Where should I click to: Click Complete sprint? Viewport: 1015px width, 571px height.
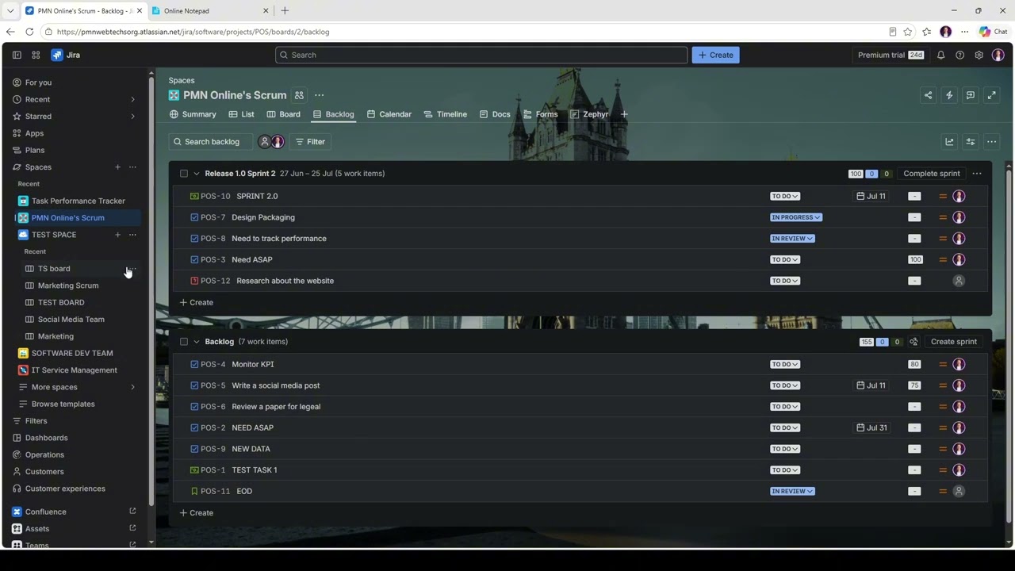click(x=932, y=174)
